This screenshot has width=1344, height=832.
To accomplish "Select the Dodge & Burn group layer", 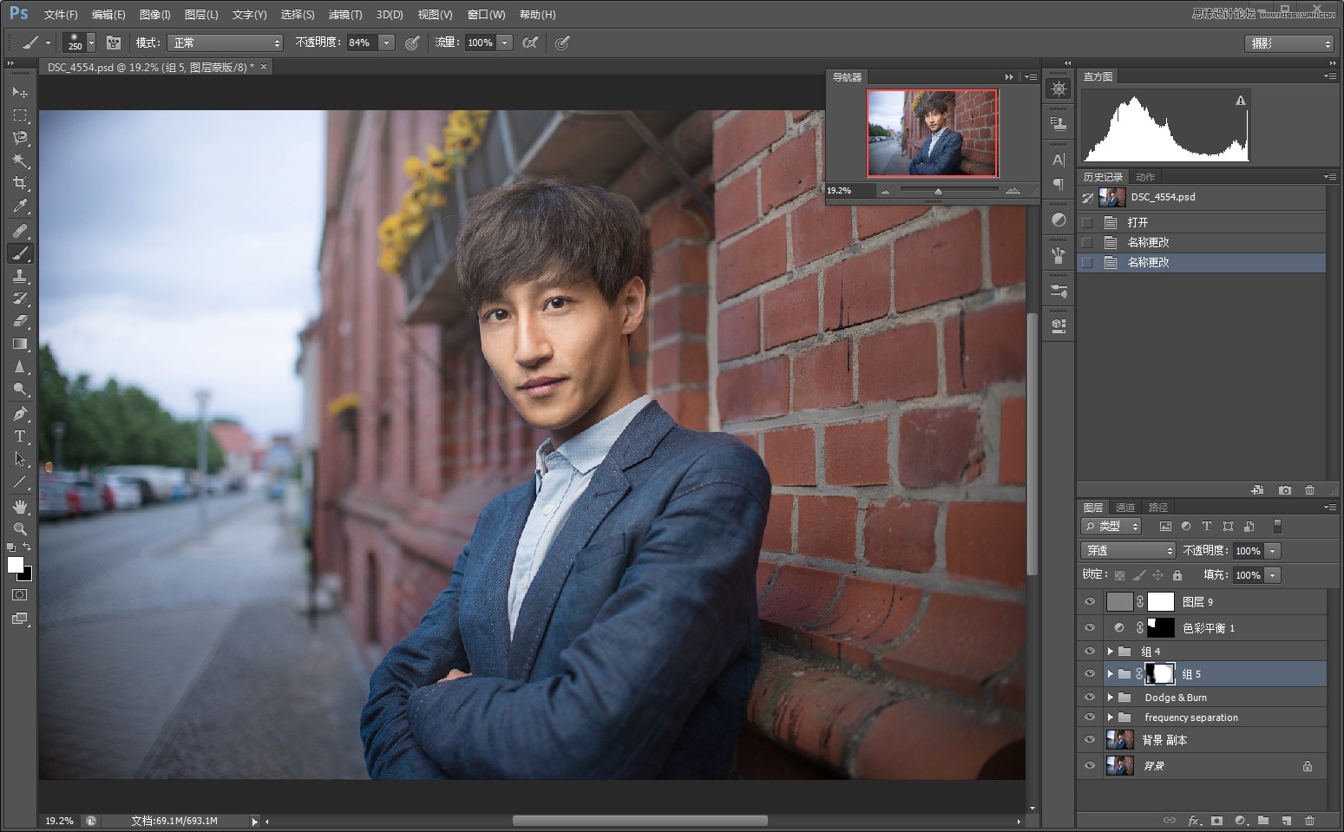I will (1176, 697).
